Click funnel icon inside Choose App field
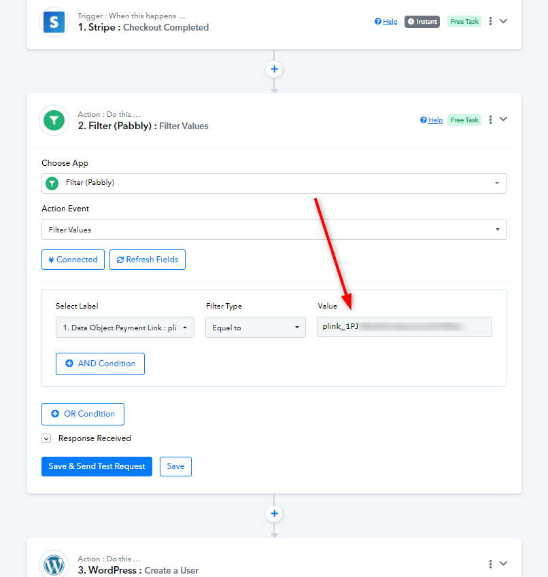Image resolution: width=548 pixels, height=577 pixels. 52,183
